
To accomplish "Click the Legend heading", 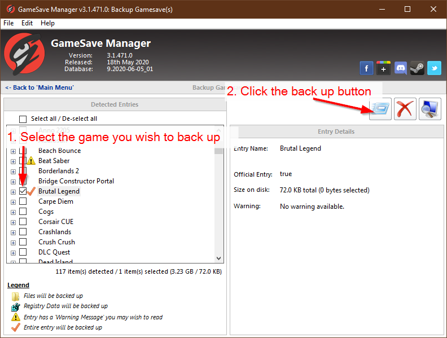I will (x=18, y=285).
